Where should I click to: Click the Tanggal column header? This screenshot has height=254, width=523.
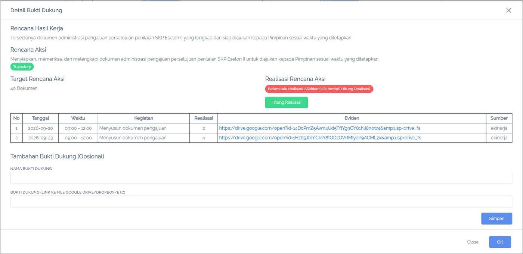(x=40, y=118)
